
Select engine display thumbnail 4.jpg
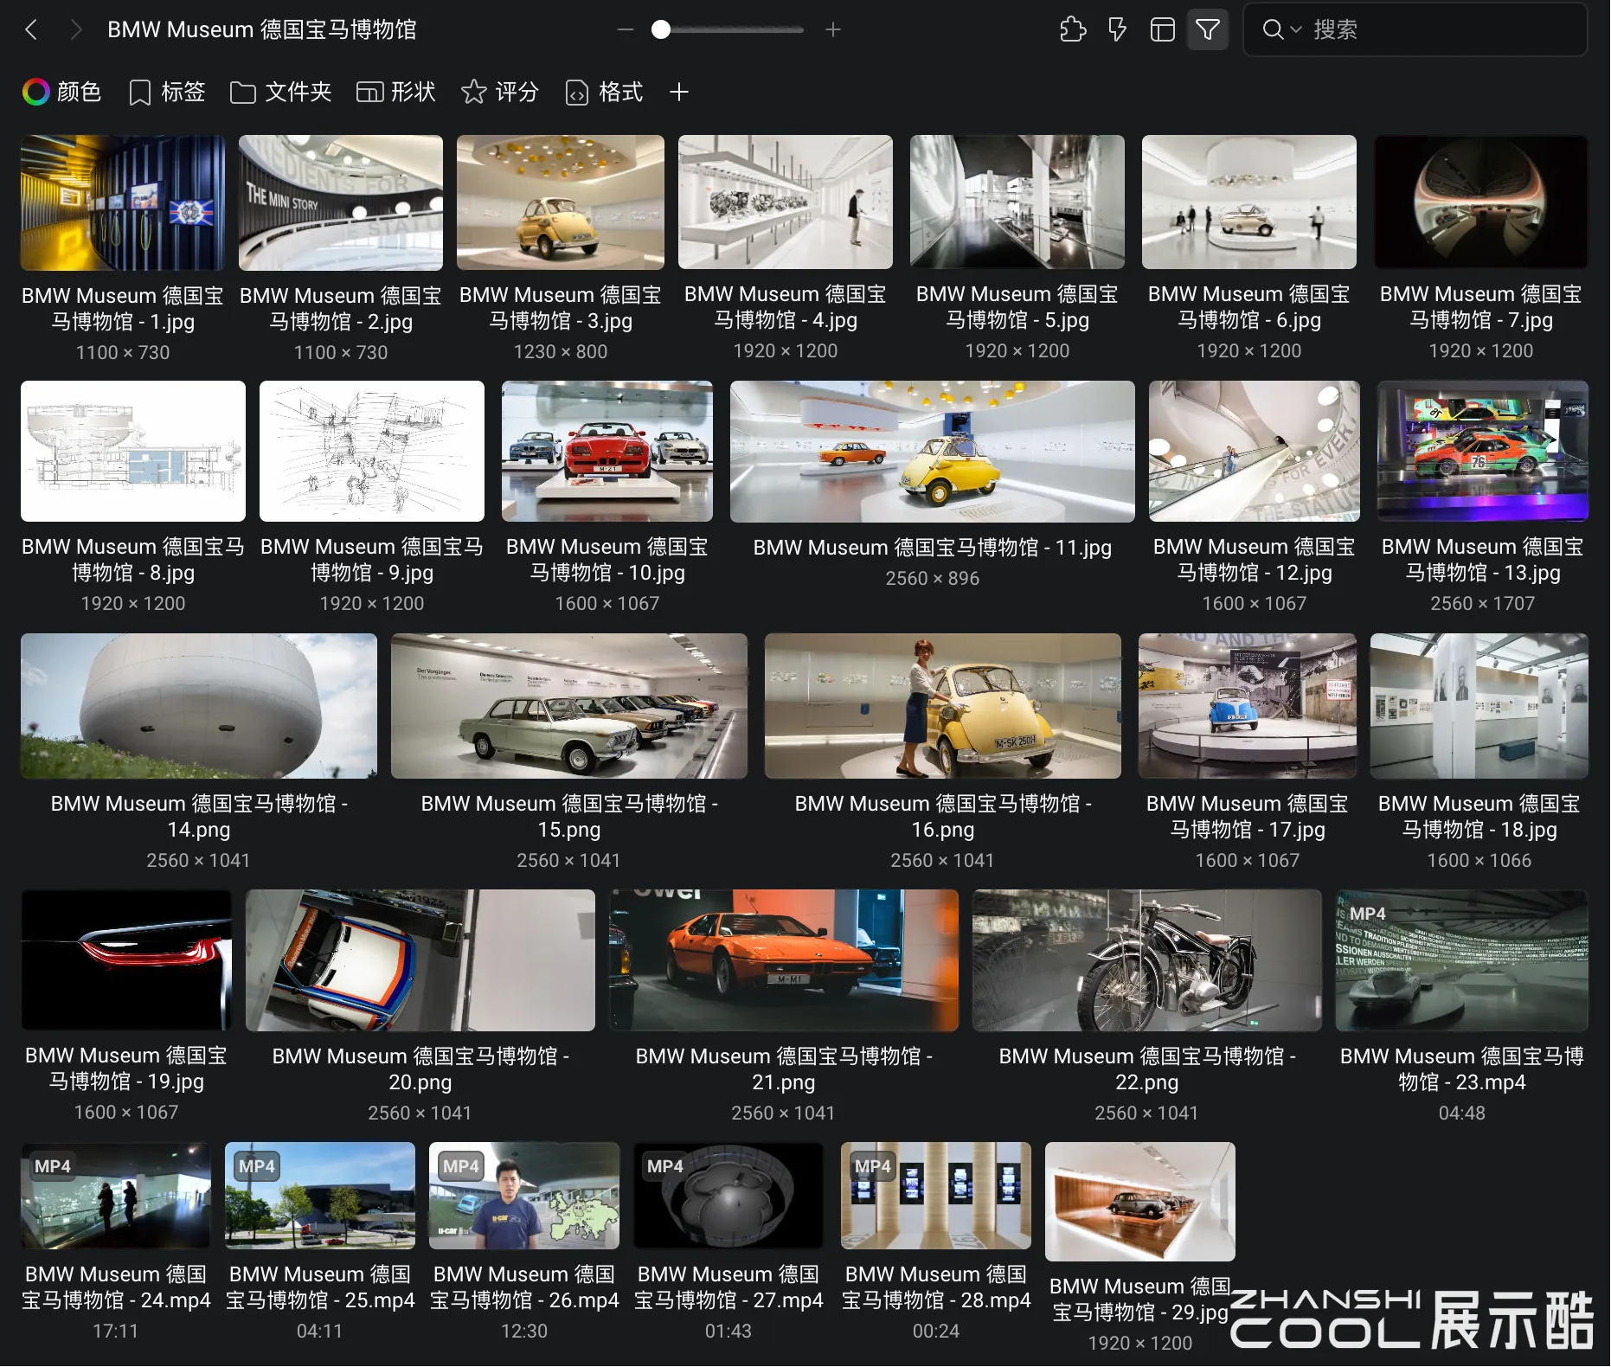pyautogui.click(x=786, y=202)
